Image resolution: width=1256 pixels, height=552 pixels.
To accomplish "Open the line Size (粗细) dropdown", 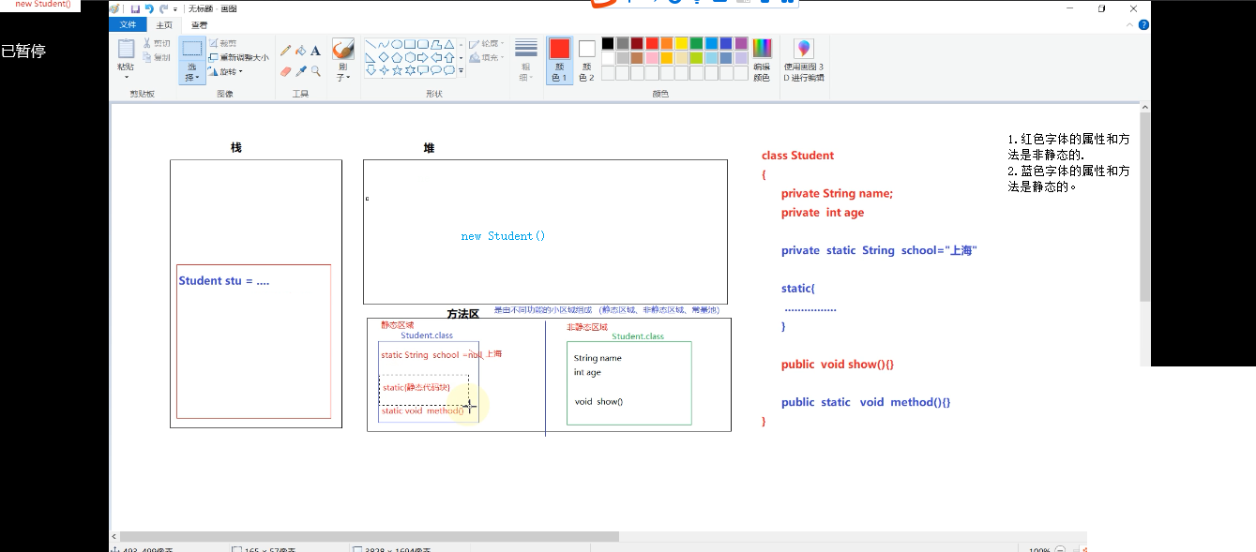I will point(526,61).
